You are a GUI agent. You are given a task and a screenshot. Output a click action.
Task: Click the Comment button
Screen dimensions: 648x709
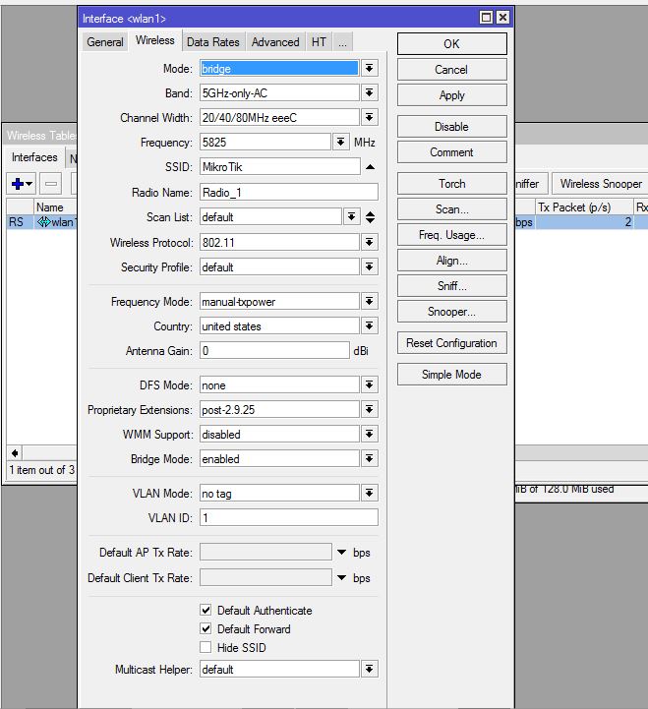451,152
